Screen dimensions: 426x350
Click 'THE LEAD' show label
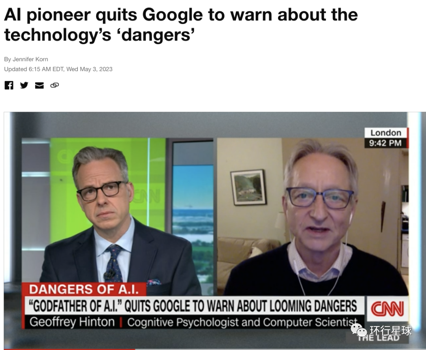click(378, 338)
